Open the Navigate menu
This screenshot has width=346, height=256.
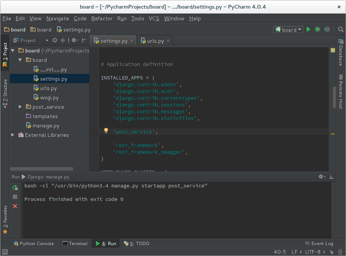(x=58, y=18)
